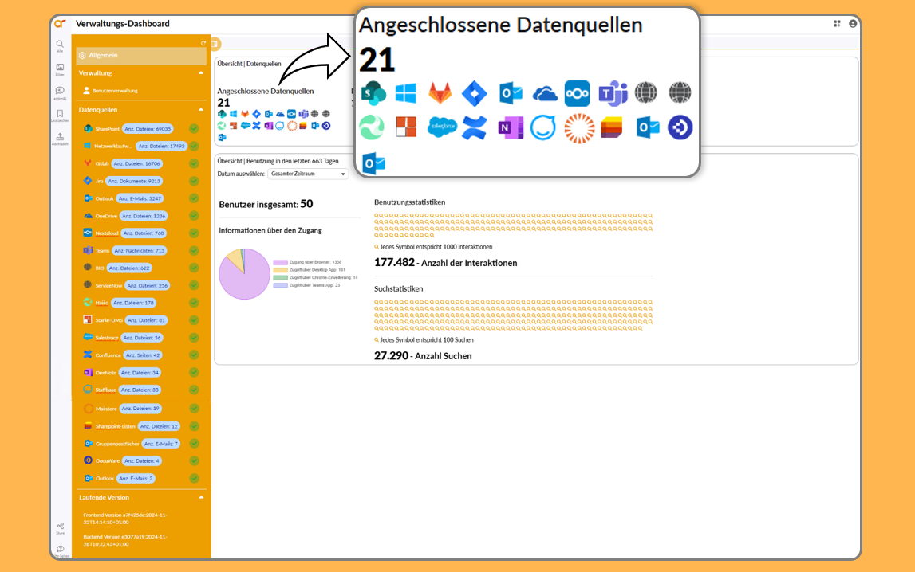The width and height of the screenshot is (915, 572).
Task: Open the amberAI chat icon
Action: (60, 91)
